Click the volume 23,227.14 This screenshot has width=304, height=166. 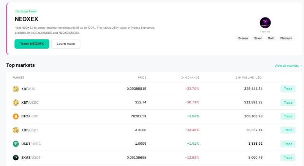[254, 130]
